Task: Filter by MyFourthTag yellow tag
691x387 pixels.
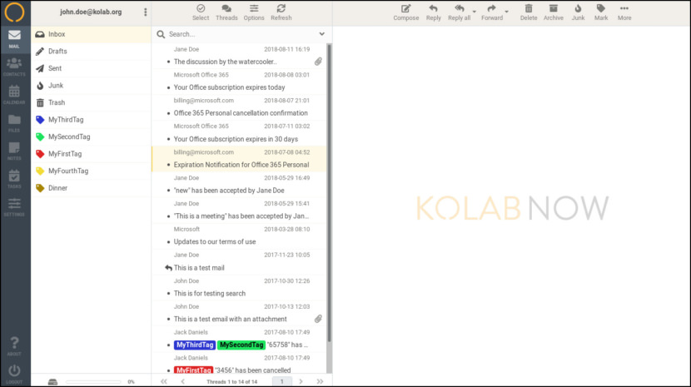Action: 92,171
